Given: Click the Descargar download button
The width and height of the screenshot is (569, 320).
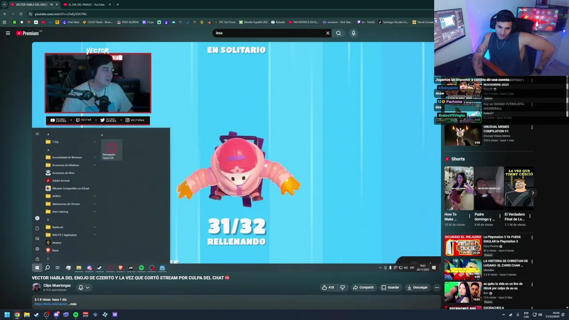Looking at the screenshot, I should 417,288.
